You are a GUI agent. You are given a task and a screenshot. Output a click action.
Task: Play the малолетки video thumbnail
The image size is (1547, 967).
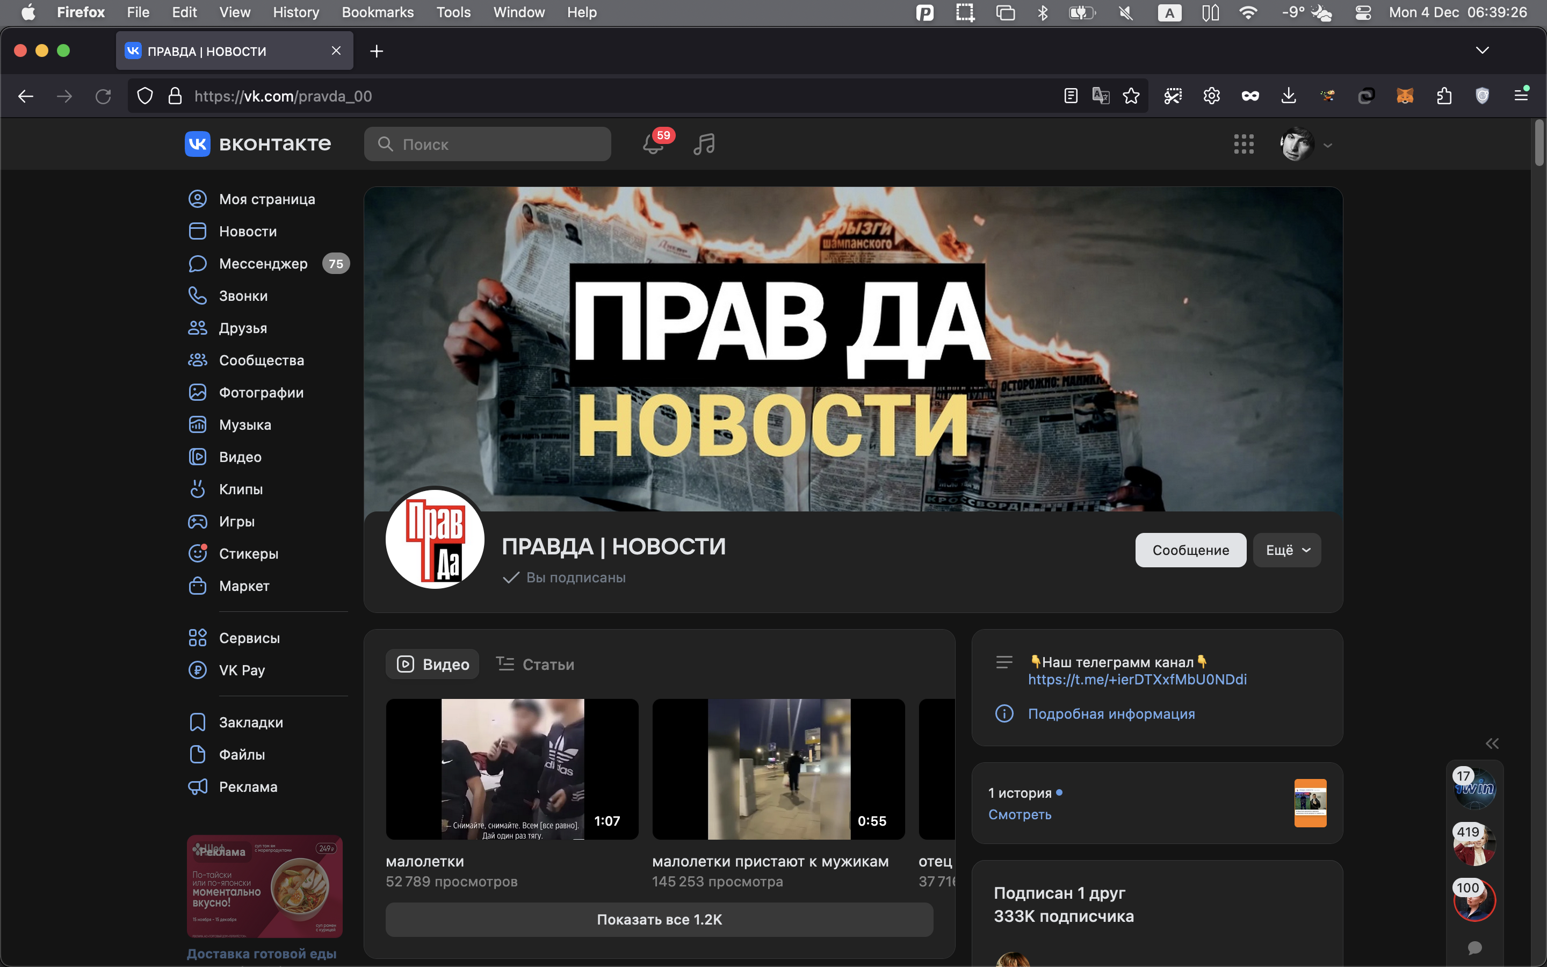click(x=512, y=769)
